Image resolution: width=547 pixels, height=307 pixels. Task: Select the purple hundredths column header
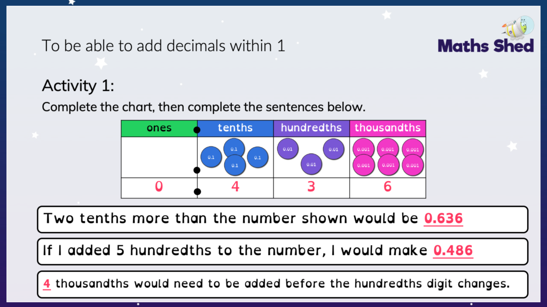point(311,128)
